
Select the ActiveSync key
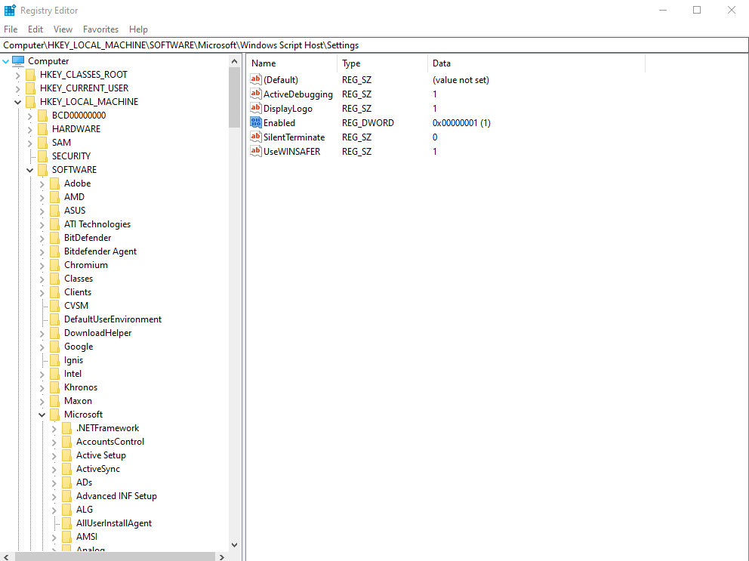click(x=98, y=469)
